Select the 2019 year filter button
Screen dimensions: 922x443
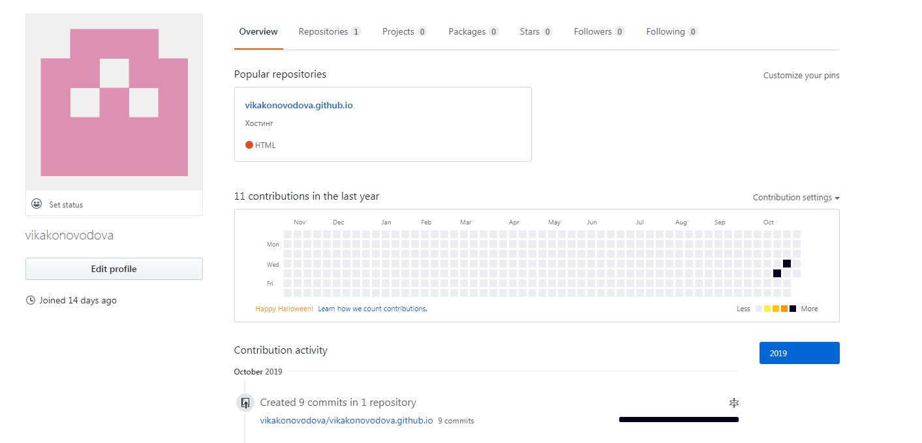pyautogui.click(x=799, y=353)
